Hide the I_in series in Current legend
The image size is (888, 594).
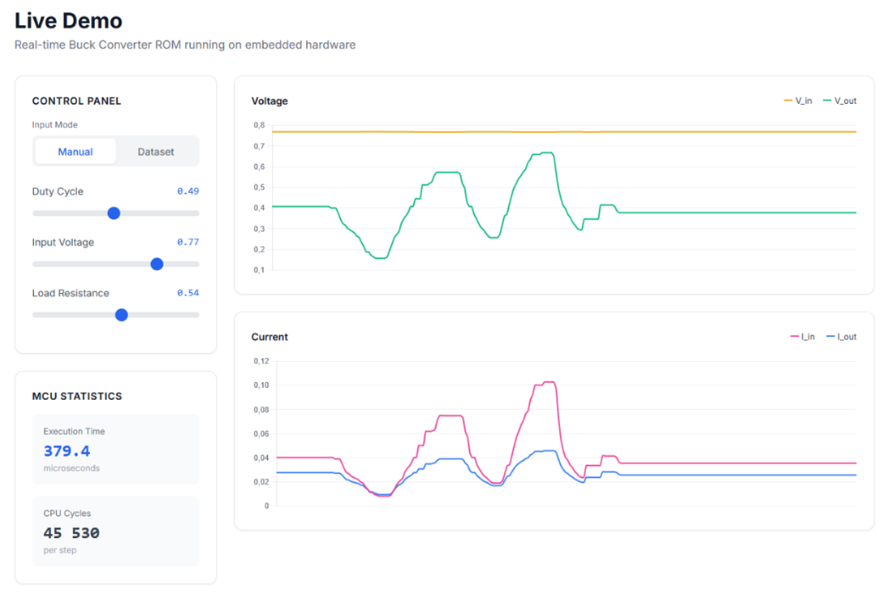click(x=802, y=337)
